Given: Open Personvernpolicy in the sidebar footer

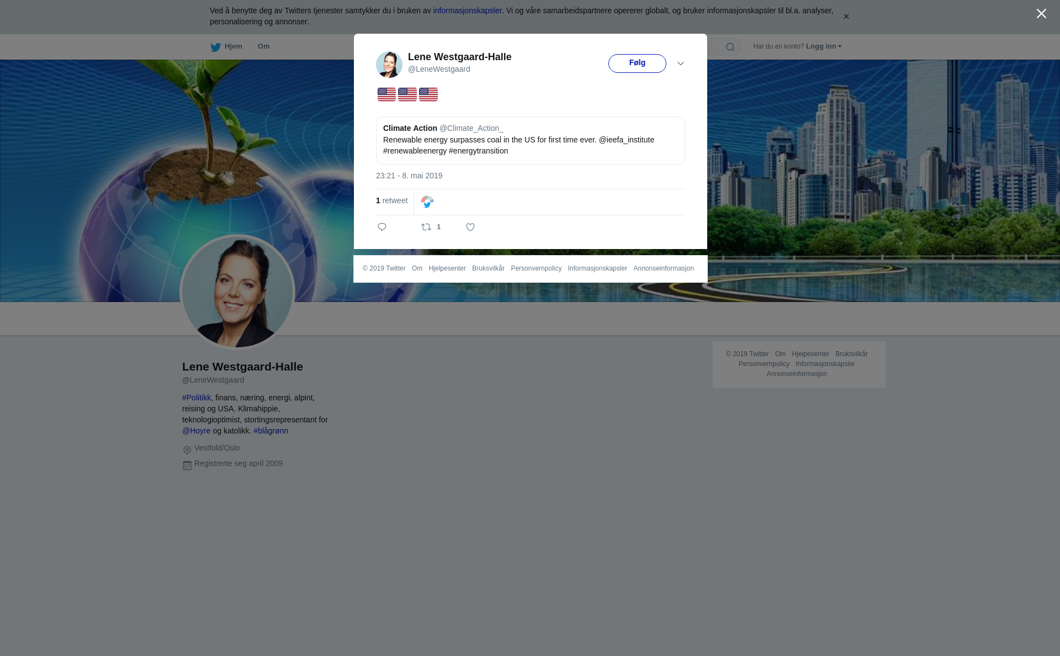Looking at the screenshot, I should tap(764, 364).
